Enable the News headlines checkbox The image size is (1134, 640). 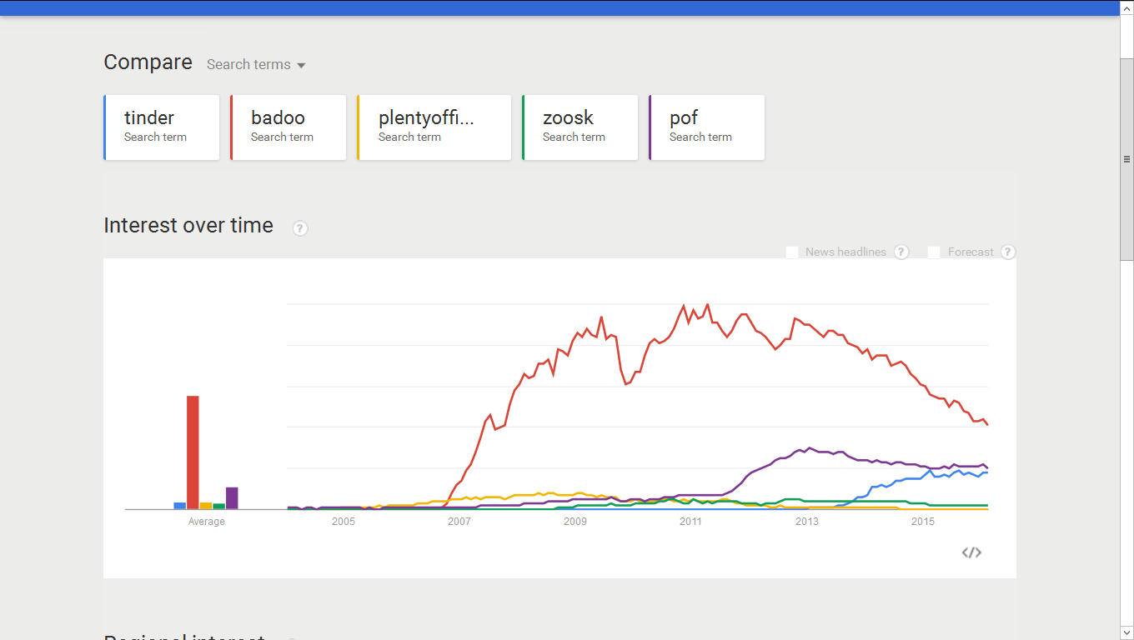coord(792,252)
